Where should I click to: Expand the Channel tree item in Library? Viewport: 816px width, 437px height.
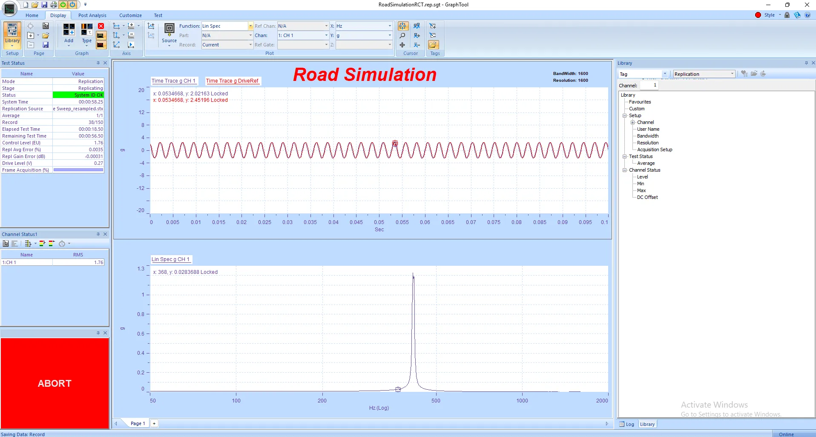(633, 122)
